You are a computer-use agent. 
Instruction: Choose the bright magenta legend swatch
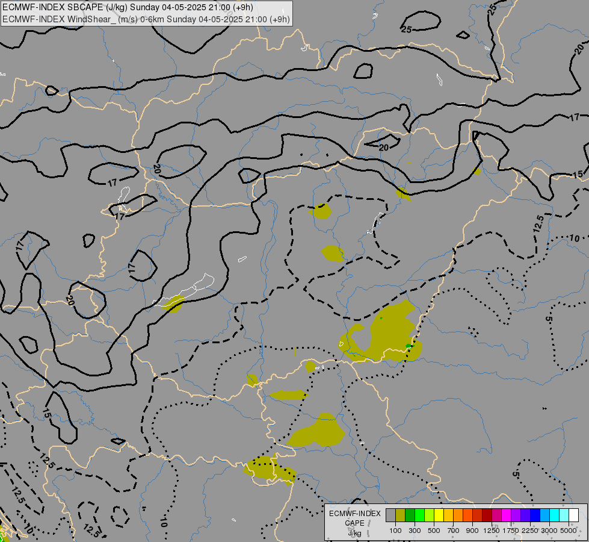pyautogui.click(x=507, y=515)
